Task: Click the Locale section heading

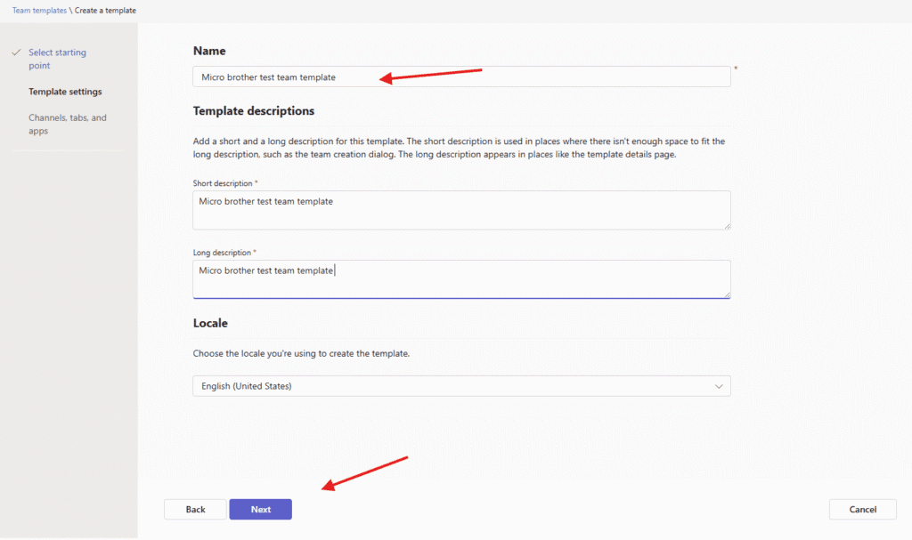Action: (x=210, y=323)
